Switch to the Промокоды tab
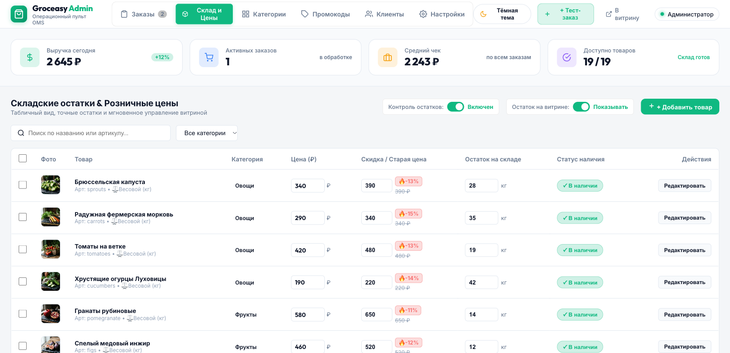 click(x=325, y=14)
